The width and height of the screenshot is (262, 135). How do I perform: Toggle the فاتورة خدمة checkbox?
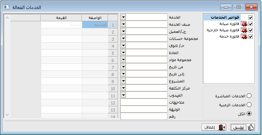[250, 37]
